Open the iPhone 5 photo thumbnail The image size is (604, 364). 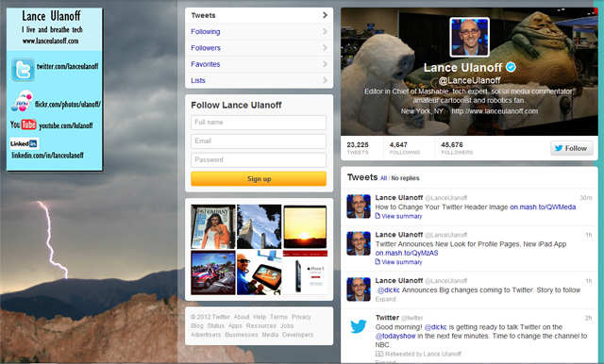pos(305,273)
